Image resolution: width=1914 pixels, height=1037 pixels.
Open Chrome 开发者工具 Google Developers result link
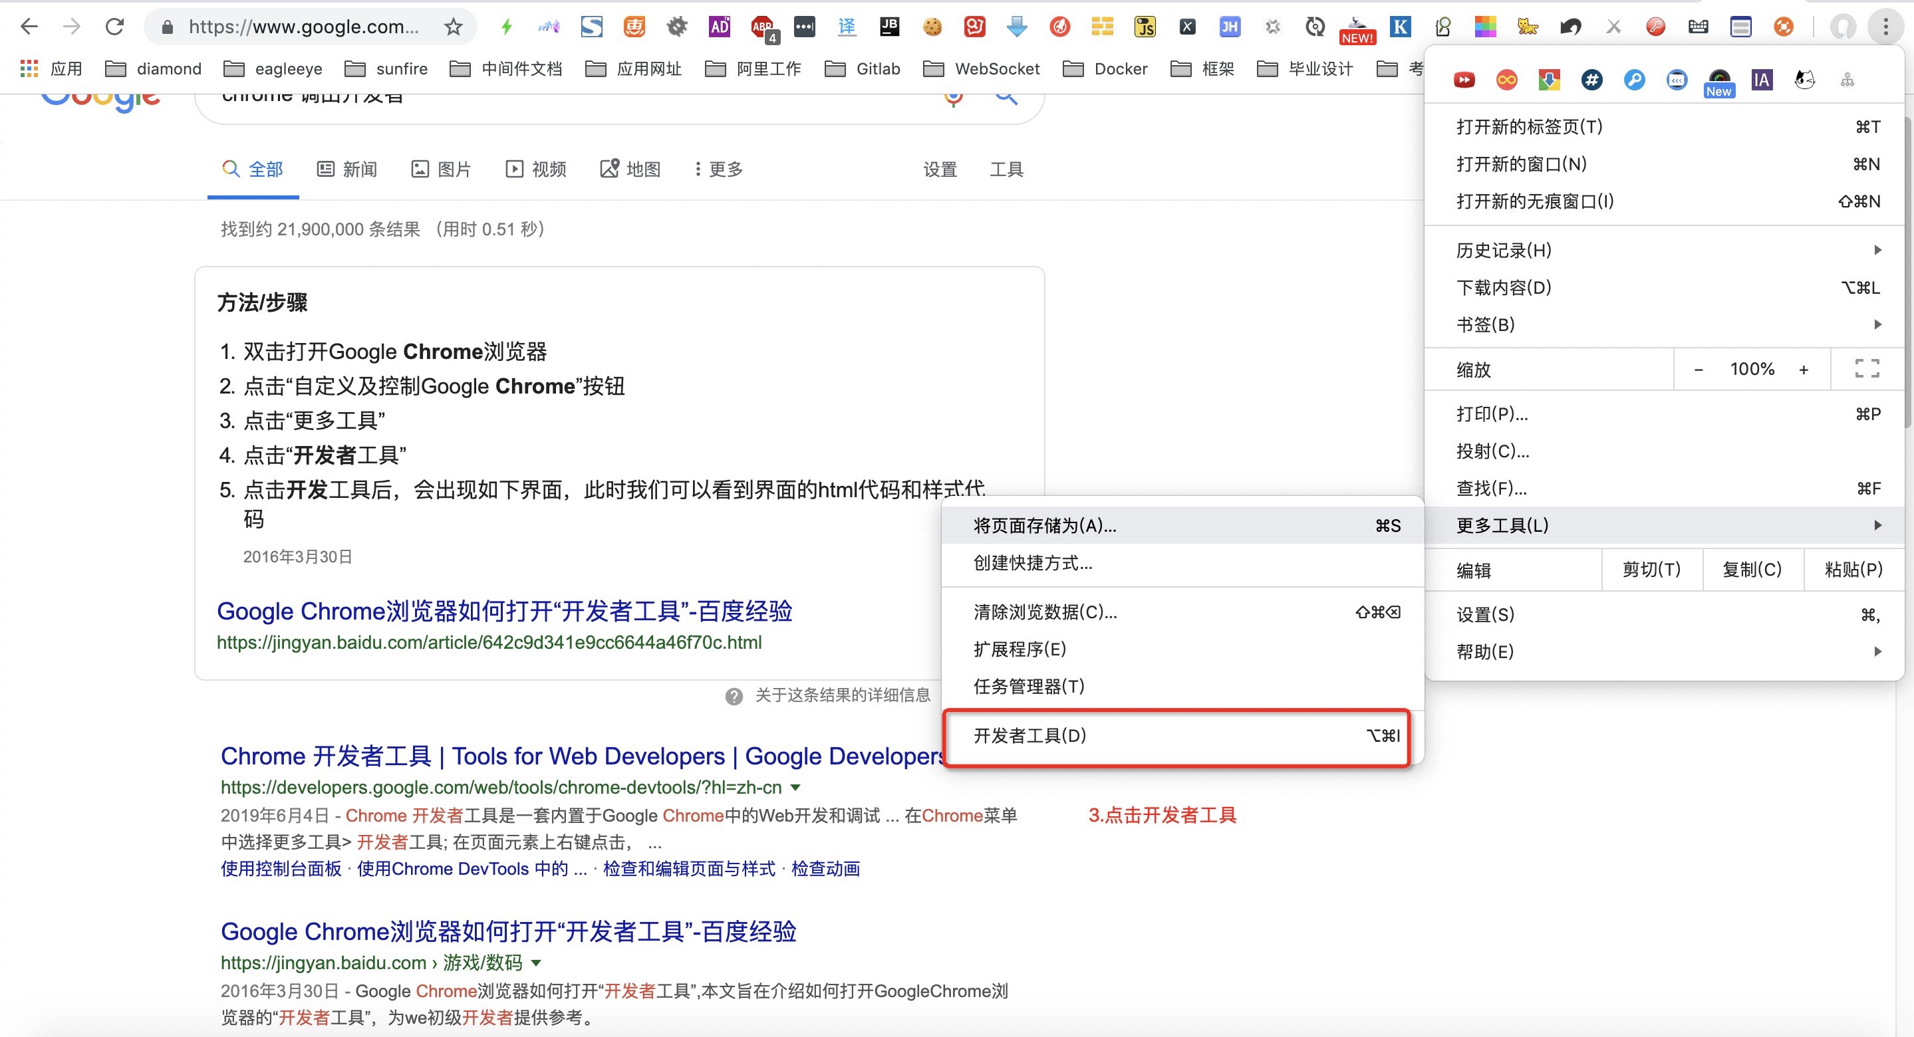click(x=583, y=756)
